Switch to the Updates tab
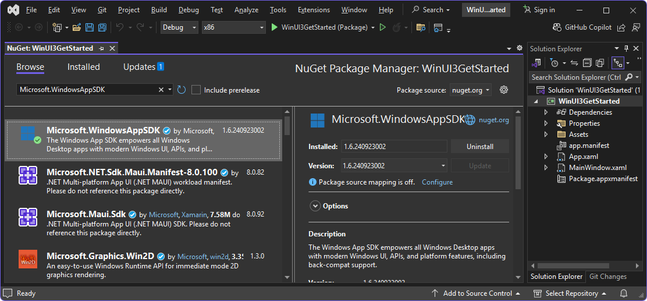Screen dimensions: 647x301 point(144,67)
